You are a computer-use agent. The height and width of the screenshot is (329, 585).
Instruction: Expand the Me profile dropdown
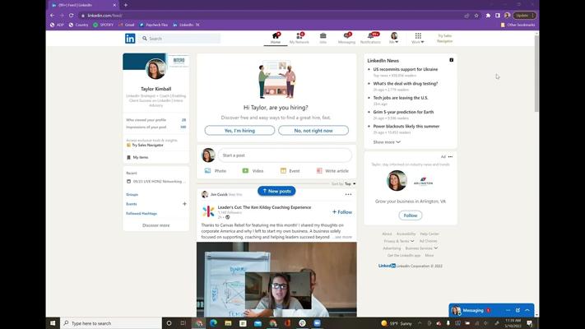(394, 38)
